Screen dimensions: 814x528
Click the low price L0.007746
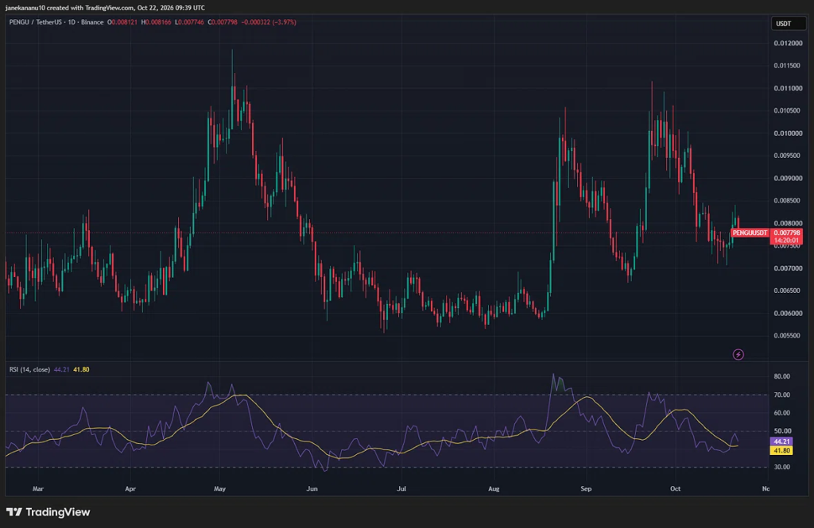tap(189, 22)
